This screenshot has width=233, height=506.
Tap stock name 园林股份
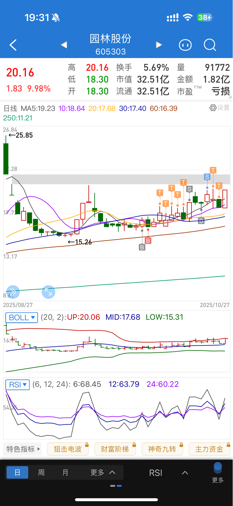point(111,39)
